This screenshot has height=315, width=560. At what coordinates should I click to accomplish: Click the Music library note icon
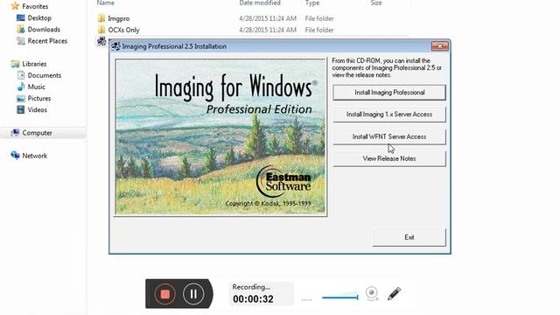[x=21, y=87]
